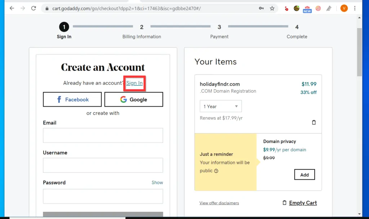Click the holidayfindr.com domain name

(x=220, y=84)
